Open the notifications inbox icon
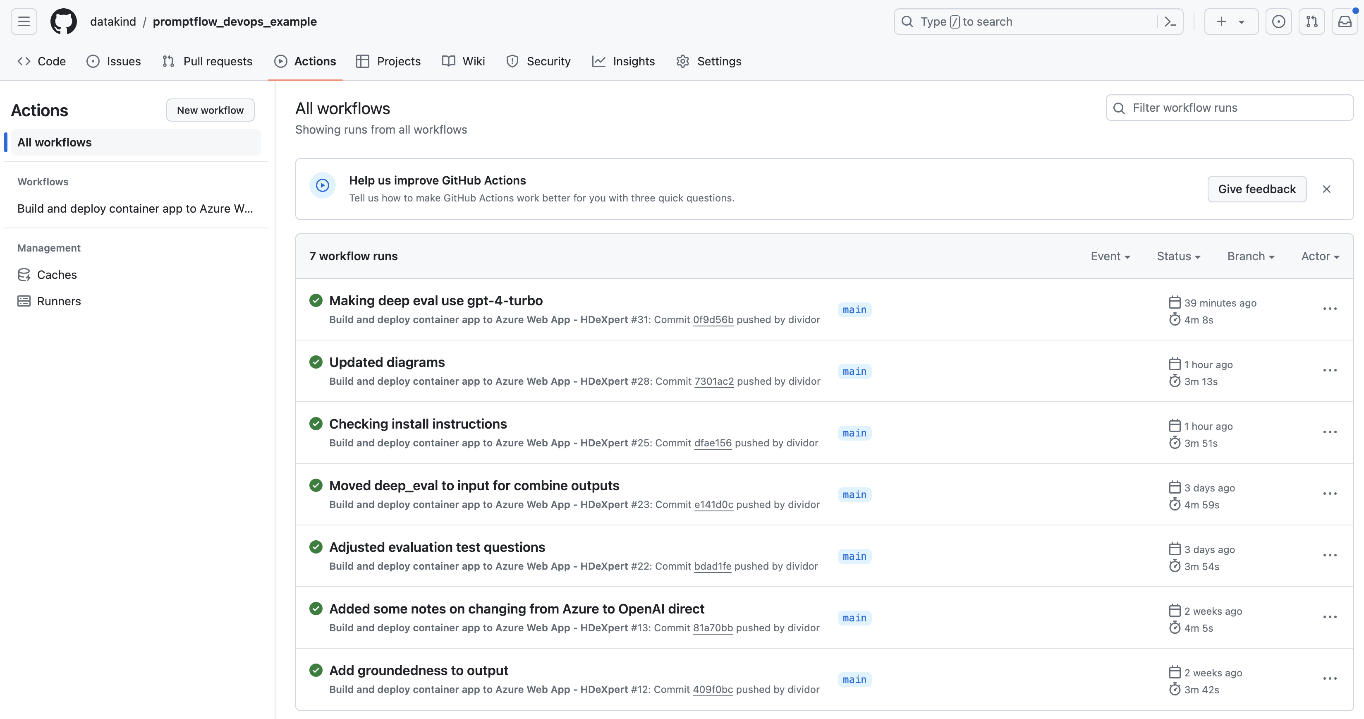Screen dimensions: 1364x719 1345,22
